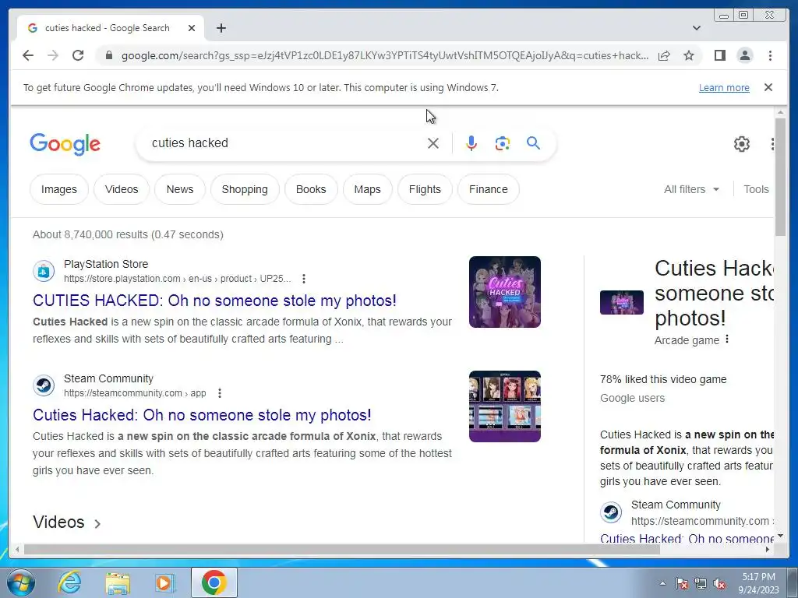Focus the cuties hacked search field

(285, 143)
